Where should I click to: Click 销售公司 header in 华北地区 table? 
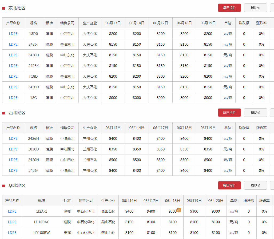coord(86,201)
